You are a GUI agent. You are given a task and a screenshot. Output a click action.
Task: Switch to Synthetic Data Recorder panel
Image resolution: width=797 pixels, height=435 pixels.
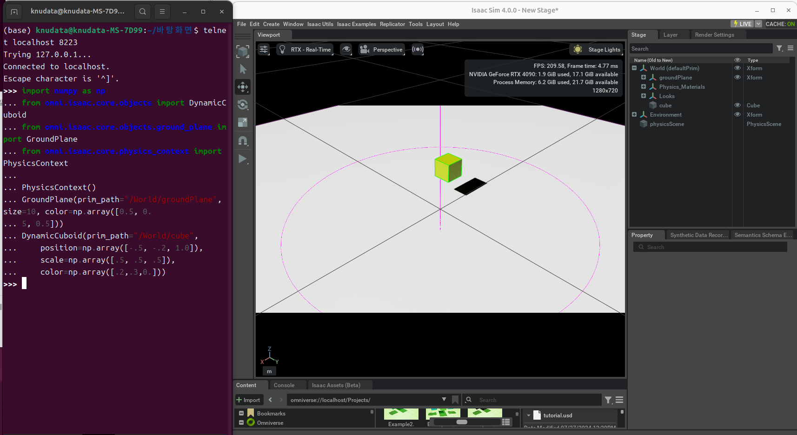pyautogui.click(x=699, y=235)
